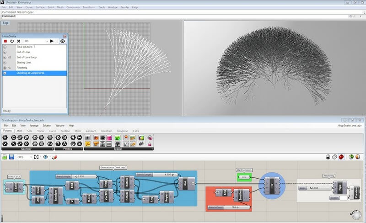Click the red stop button in HoopSnake

[x=5, y=41]
